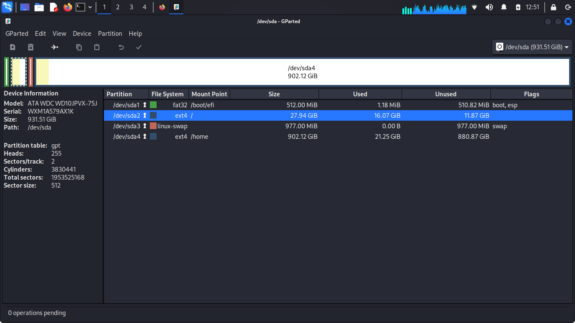This screenshot has height=323, width=575.
Task: Select the green sda1 block in disk map
Action: (x=7, y=72)
